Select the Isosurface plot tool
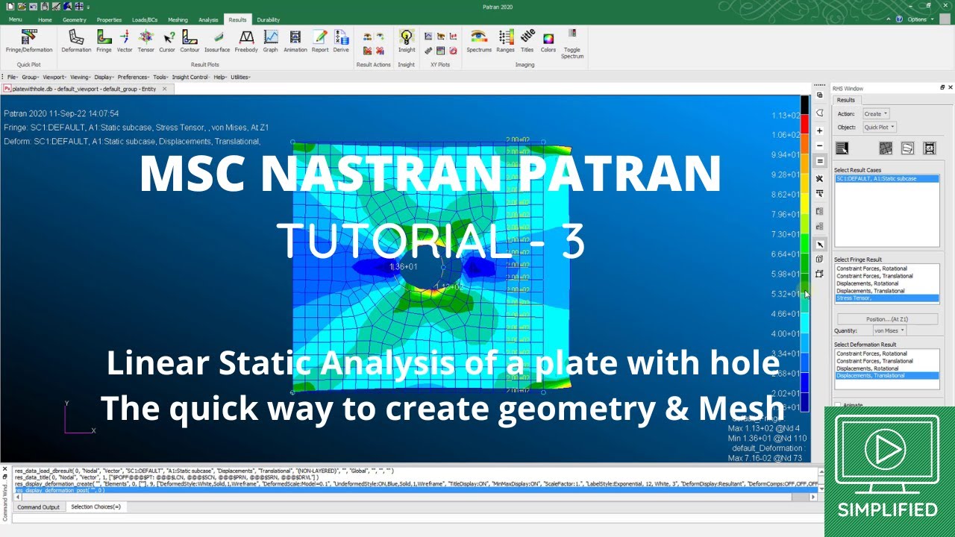The image size is (955, 537). (x=217, y=42)
